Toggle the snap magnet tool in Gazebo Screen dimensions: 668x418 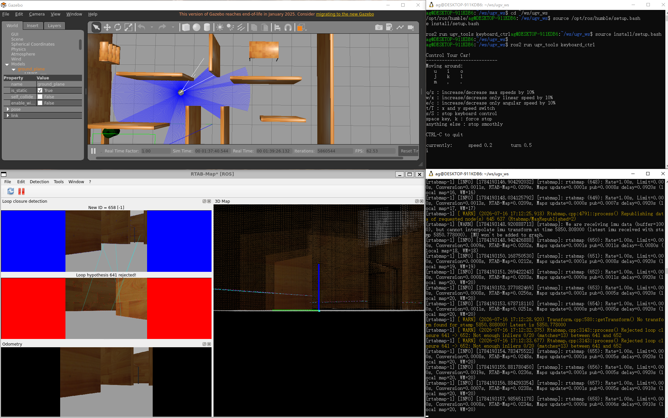(x=288, y=27)
